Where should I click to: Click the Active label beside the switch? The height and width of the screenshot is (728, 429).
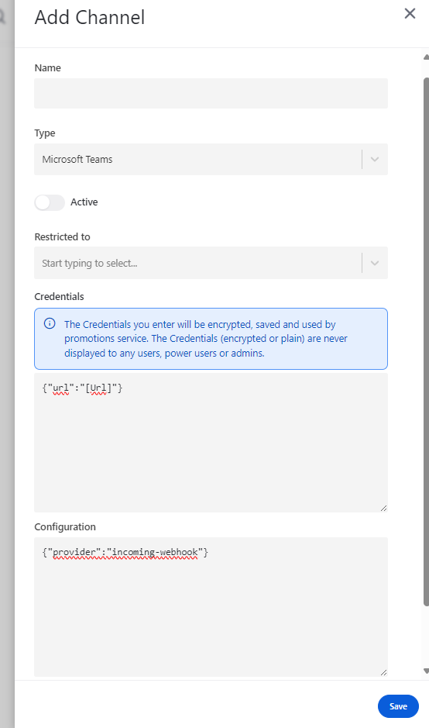click(84, 202)
